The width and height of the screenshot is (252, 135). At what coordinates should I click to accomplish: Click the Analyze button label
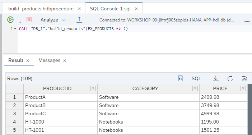pos(49,20)
